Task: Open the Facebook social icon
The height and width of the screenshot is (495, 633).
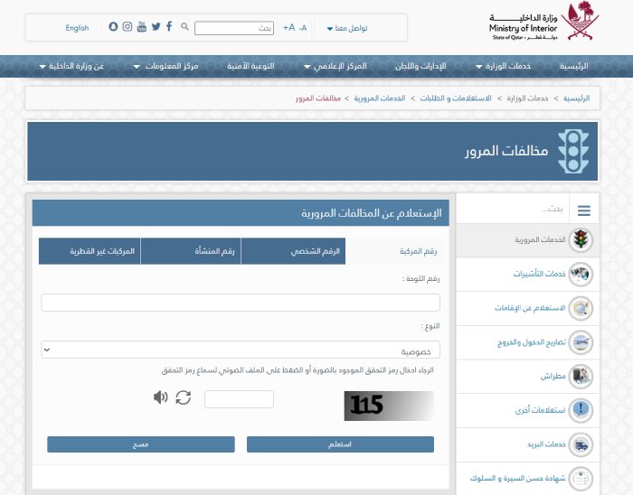Action: (x=169, y=26)
